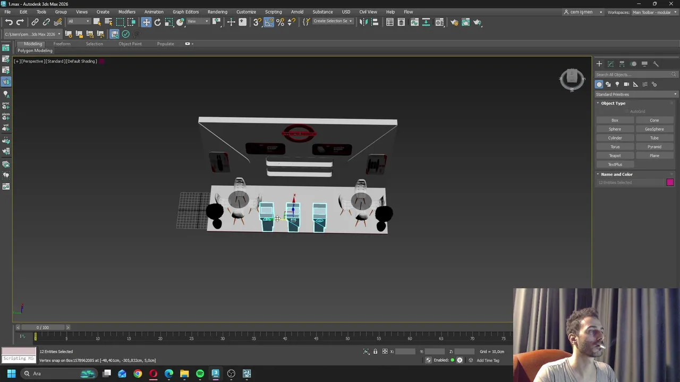The height and width of the screenshot is (382, 680).
Task: Switch to Cameras category icon
Action: pos(626,84)
